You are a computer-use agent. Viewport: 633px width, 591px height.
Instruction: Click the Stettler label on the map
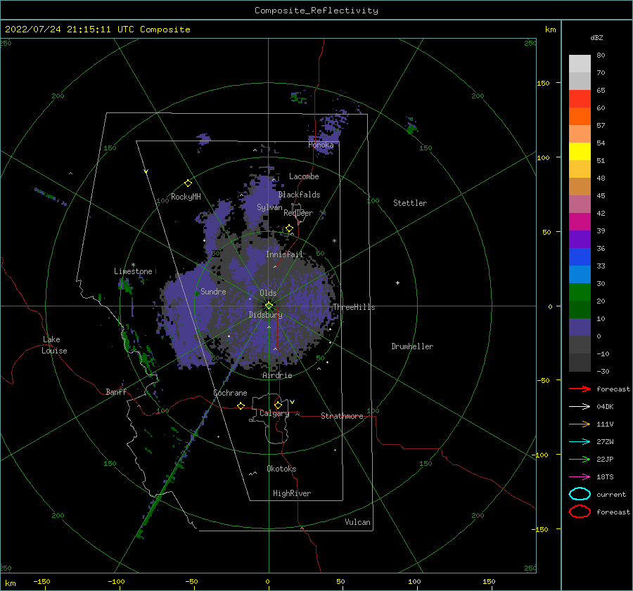[410, 203]
